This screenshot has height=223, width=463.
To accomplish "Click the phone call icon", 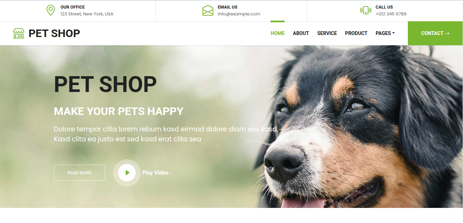I will (366, 10).
